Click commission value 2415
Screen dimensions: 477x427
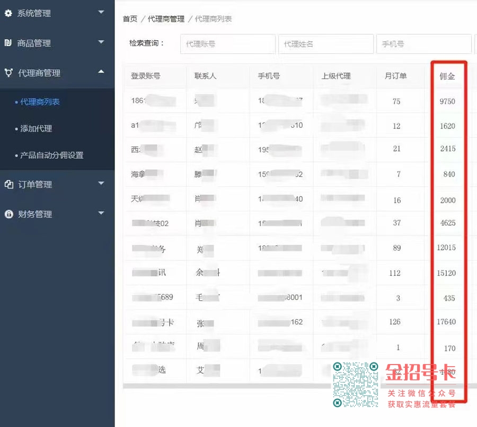tap(448, 149)
